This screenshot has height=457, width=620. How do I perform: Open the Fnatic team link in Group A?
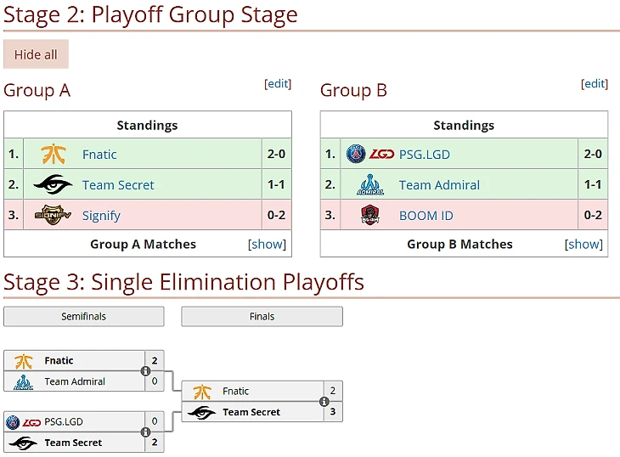99,155
